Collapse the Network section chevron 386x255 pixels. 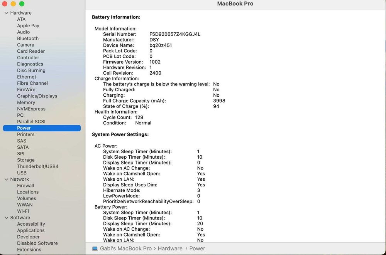7,180
